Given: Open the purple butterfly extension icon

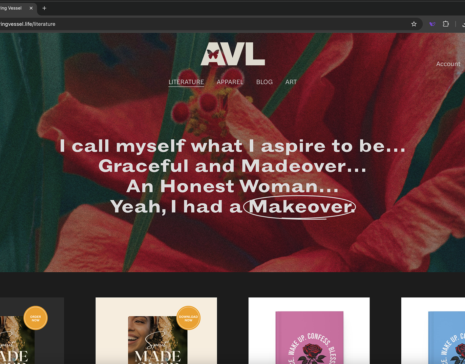Looking at the screenshot, I should pos(432,24).
